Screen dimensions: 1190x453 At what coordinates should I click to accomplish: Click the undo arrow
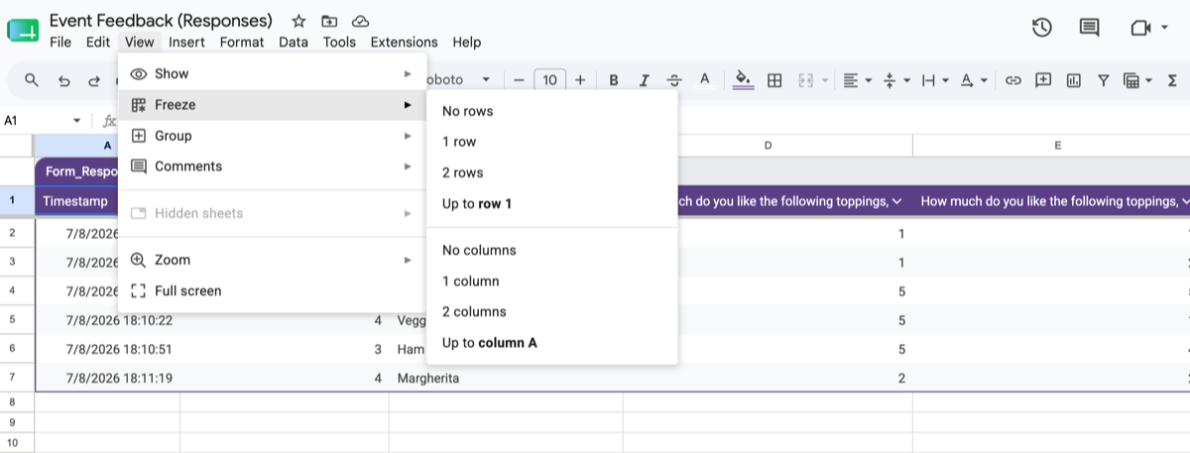click(x=63, y=80)
